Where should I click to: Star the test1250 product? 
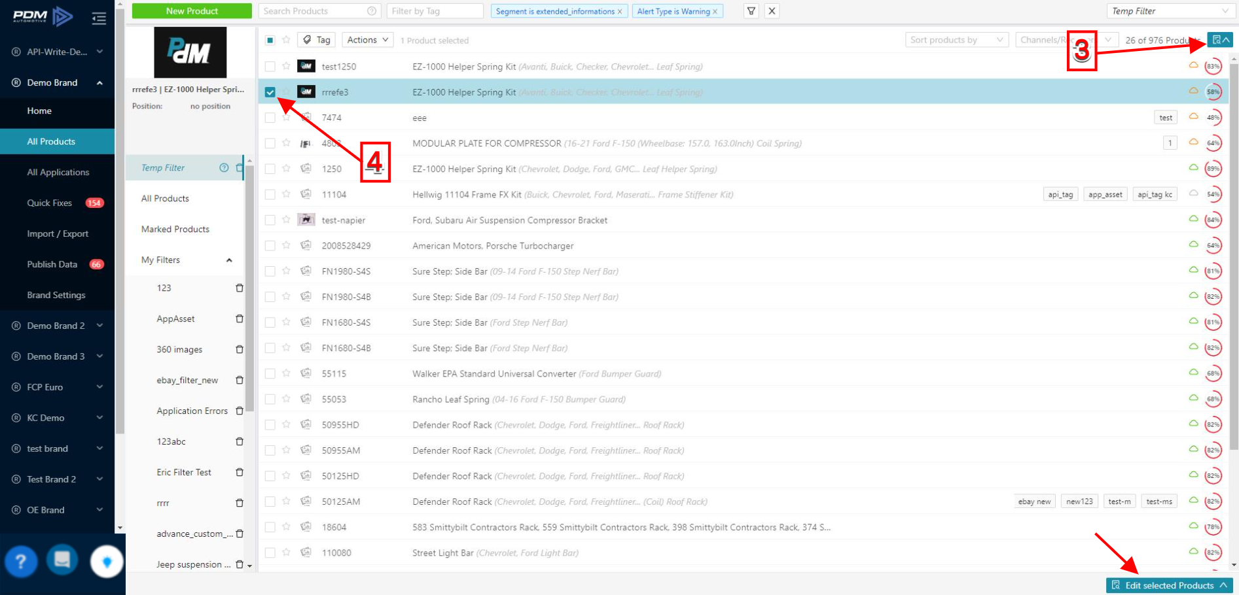pos(286,66)
